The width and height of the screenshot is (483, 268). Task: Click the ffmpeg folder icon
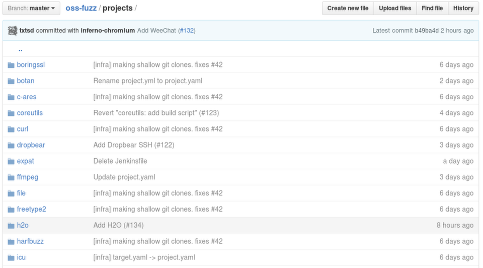(x=11, y=177)
